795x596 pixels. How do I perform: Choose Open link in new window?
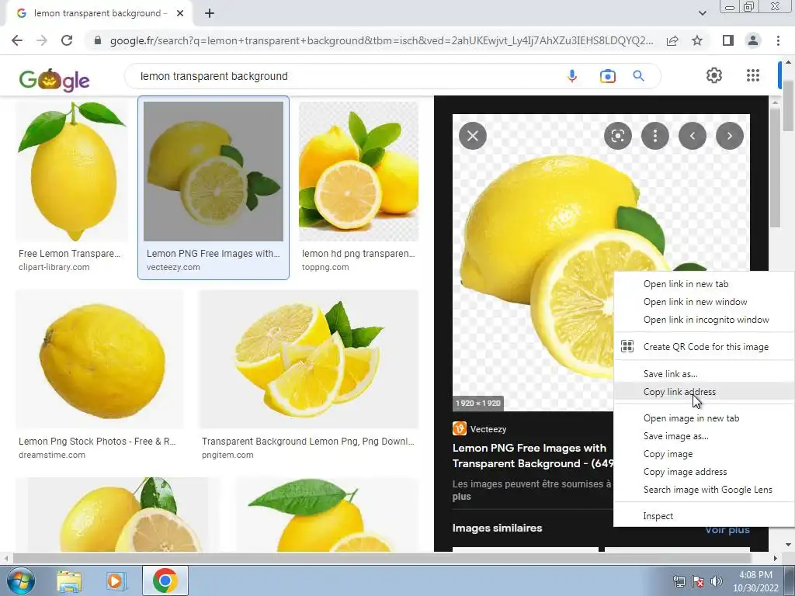703,302
